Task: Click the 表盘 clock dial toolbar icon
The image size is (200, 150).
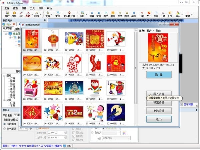Action: pyautogui.click(x=156, y=14)
